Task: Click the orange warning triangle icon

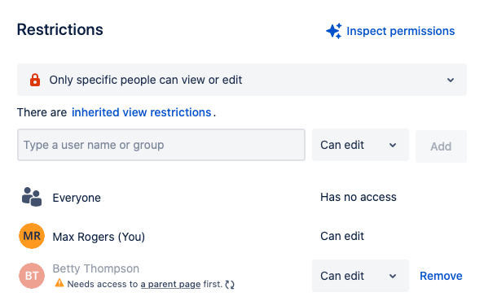Action: pos(59,283)
